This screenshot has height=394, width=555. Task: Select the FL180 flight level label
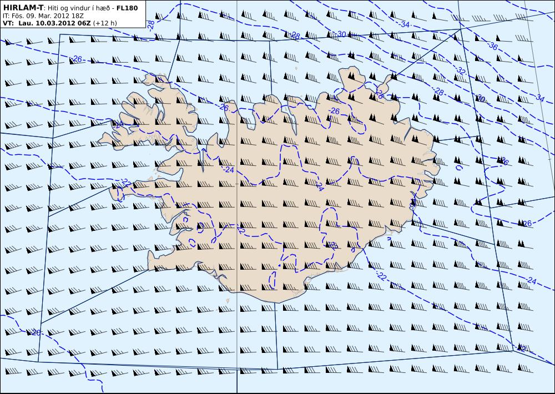pos(127,8)
